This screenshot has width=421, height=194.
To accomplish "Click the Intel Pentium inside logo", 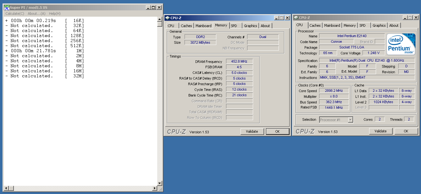I will [x=401, y=44].
